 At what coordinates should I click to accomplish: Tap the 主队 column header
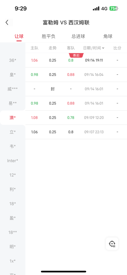[x=34, y=48]
